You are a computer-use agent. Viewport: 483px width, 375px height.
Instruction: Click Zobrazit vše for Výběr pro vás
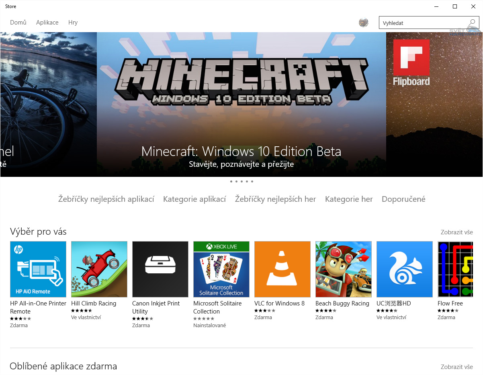pos(456,232)
